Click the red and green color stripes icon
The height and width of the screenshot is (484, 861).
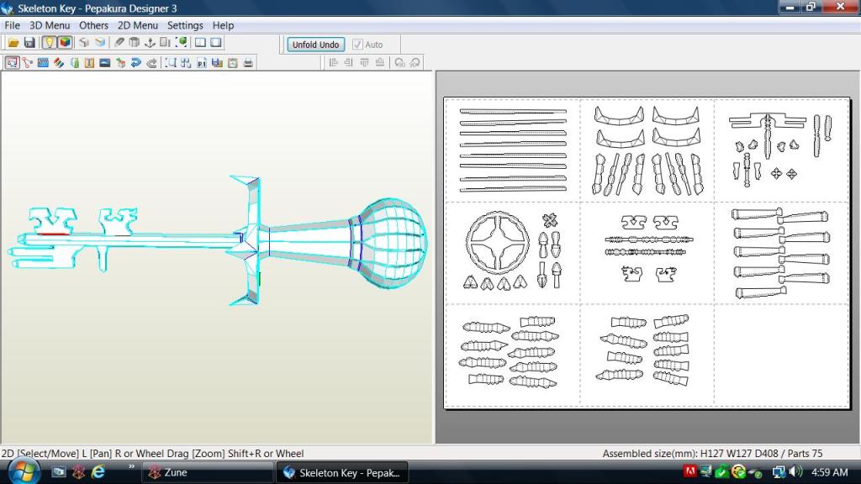[58, 62]
